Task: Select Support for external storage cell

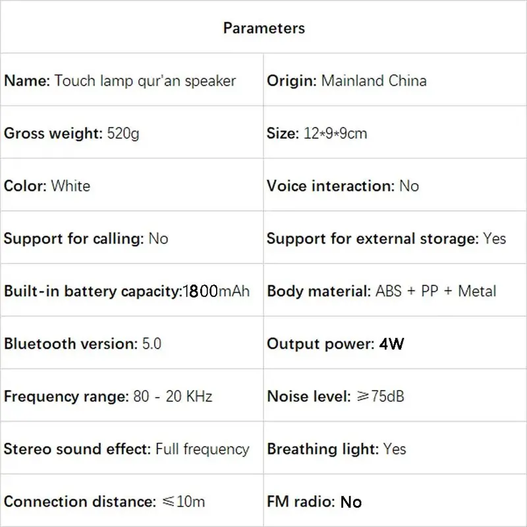Action: coord(386,238)
